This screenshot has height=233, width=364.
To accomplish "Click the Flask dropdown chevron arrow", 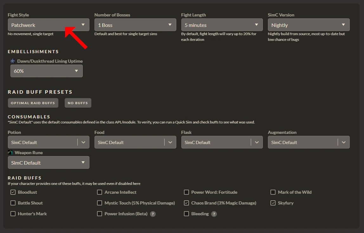I will tap(257, 142).
